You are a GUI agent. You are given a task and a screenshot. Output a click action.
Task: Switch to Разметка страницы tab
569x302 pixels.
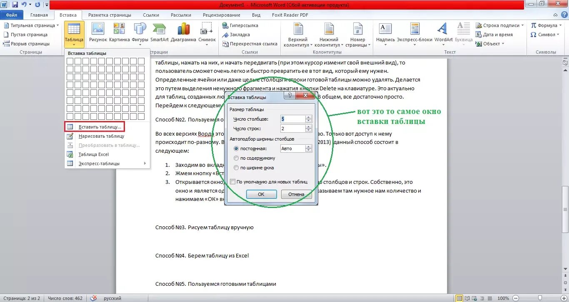pos(110,15)
